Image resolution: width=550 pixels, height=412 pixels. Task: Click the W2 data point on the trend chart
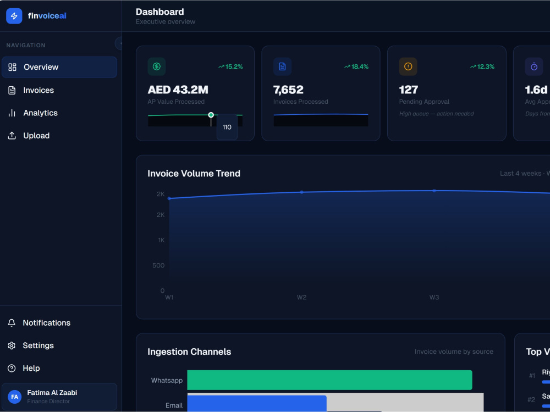pos(301,192)
